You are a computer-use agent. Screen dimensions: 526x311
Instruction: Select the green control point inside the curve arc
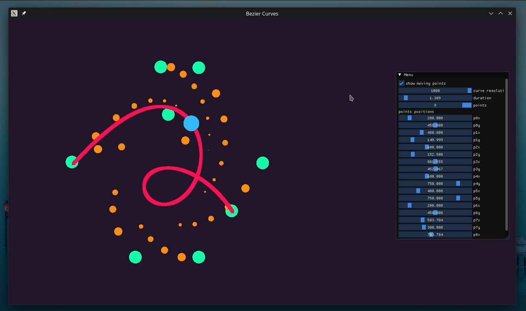[168, 114]
